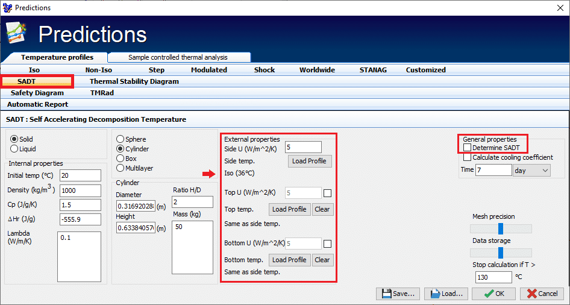Open the time unit day dropdown
This screenshot has width=570, height=305.
[531, 171]
